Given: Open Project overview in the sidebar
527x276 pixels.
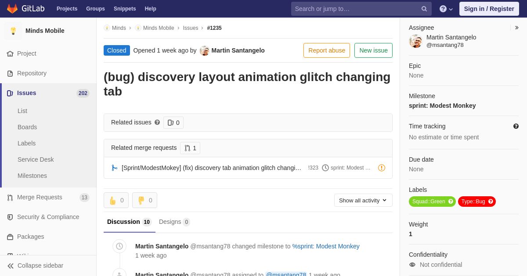Looking at the screenshot, I should click(x=27, y=53).
